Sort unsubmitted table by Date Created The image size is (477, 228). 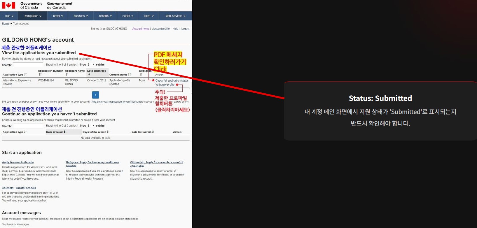tap(64, 132)
